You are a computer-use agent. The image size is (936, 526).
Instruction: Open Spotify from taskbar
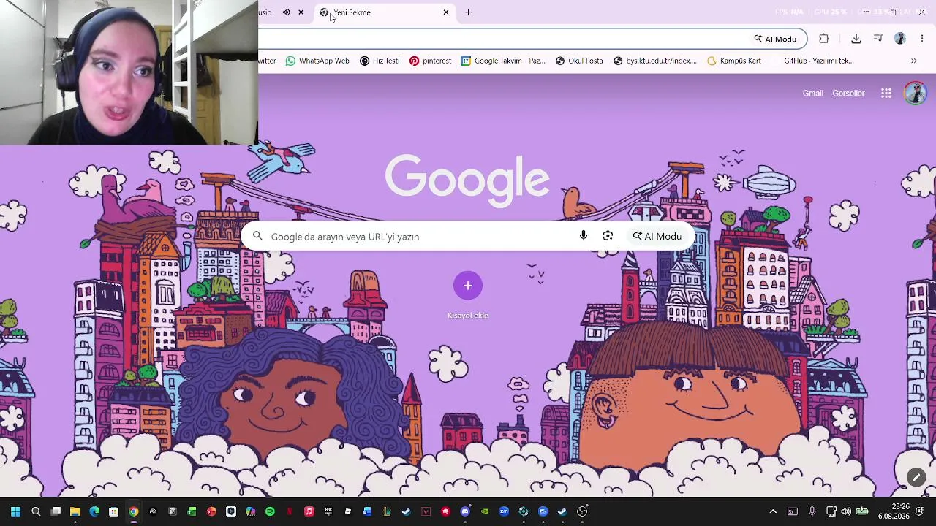(270, 511)
